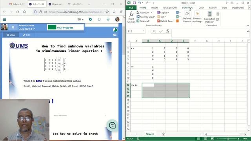The width and height of the screenshot is (251, 141).
Task: Open Excel Help question mark
Action: tap(226, 3)
